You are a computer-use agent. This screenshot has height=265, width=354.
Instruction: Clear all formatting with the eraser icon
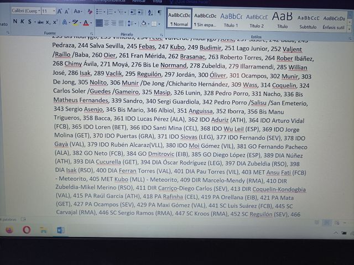(x=91, y=11)
